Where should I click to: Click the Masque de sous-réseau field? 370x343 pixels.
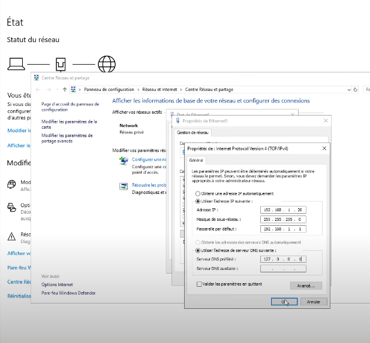283,219
